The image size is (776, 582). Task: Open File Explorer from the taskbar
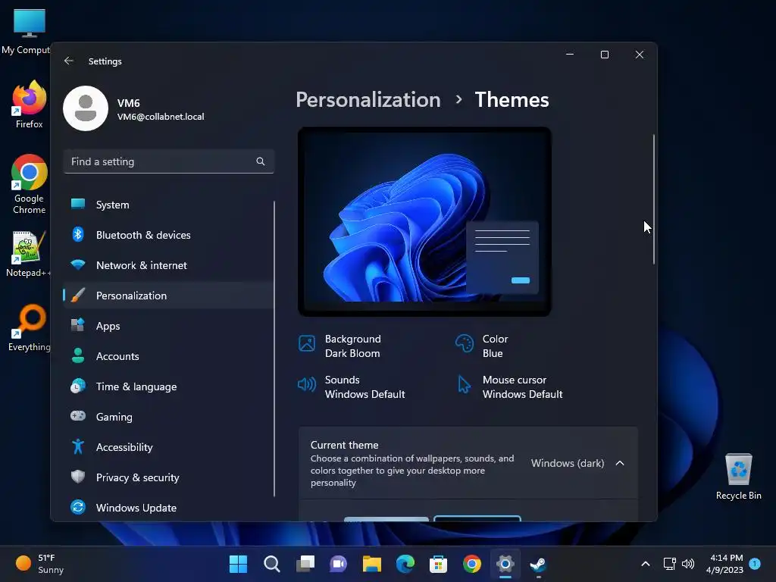pyautogui.click(x=371, y=564)
